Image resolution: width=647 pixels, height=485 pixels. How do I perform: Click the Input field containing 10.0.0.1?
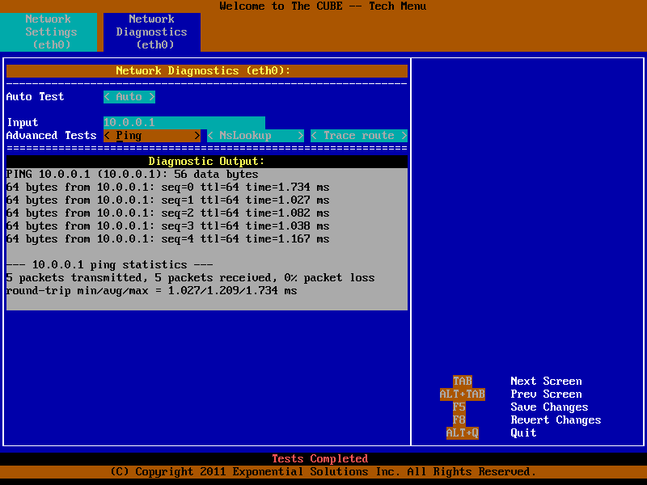(184, 123)
